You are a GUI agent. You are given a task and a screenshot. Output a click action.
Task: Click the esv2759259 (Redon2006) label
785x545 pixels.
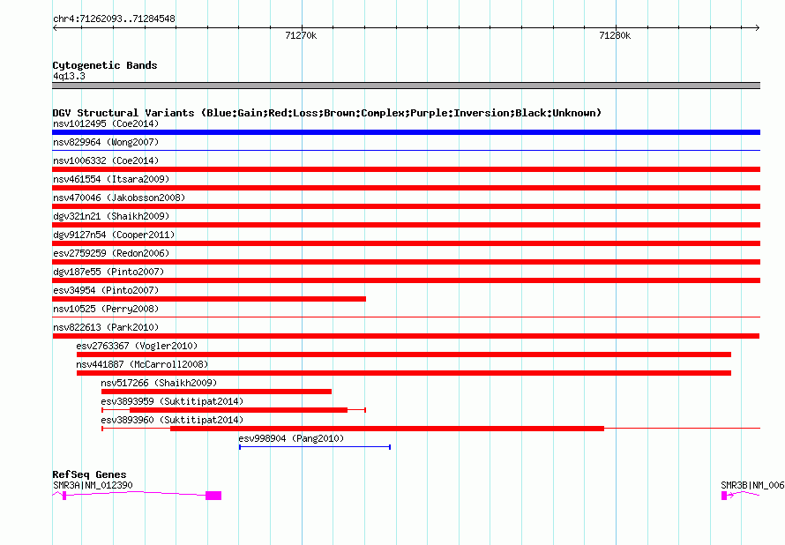point(111,253)
